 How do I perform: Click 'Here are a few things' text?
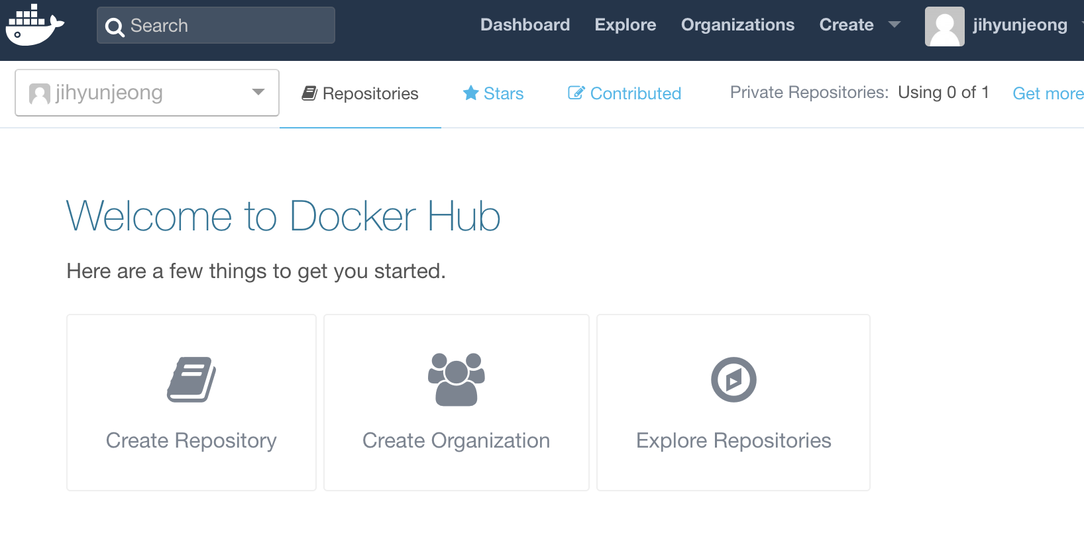(255, 271)
